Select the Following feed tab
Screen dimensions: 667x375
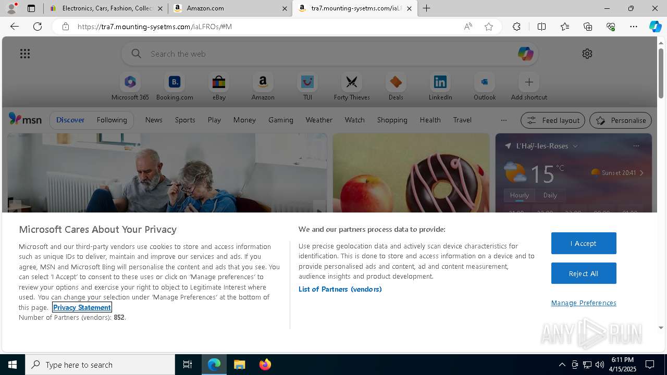pos(112,120)
